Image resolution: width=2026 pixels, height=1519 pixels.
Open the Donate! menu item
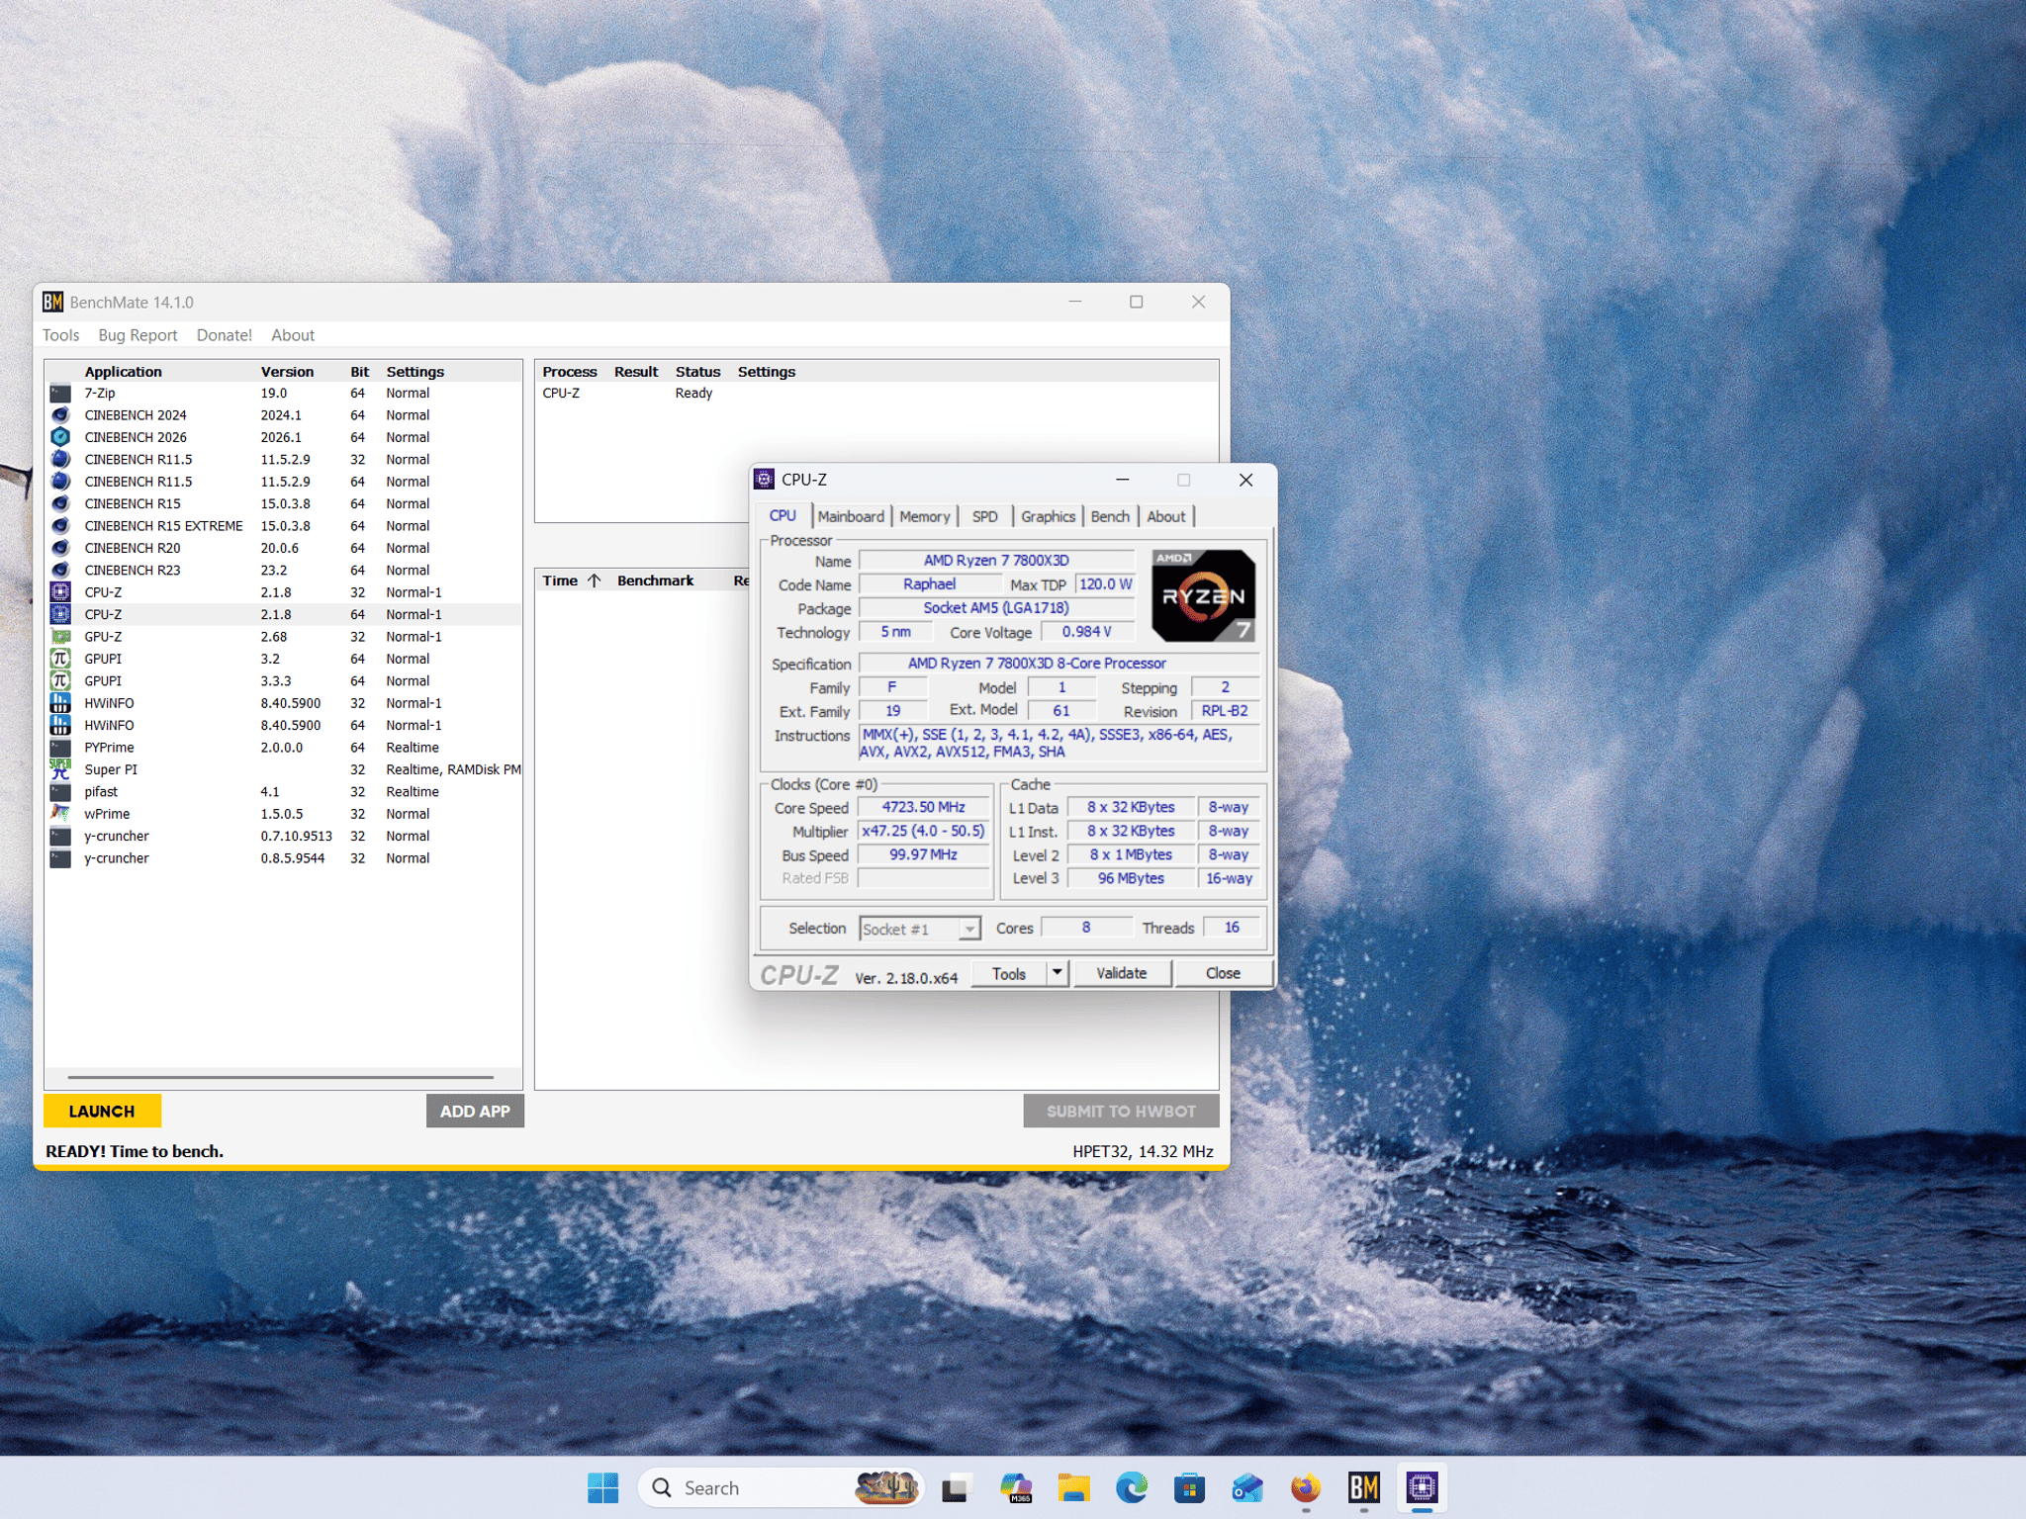tap(225, 335)
